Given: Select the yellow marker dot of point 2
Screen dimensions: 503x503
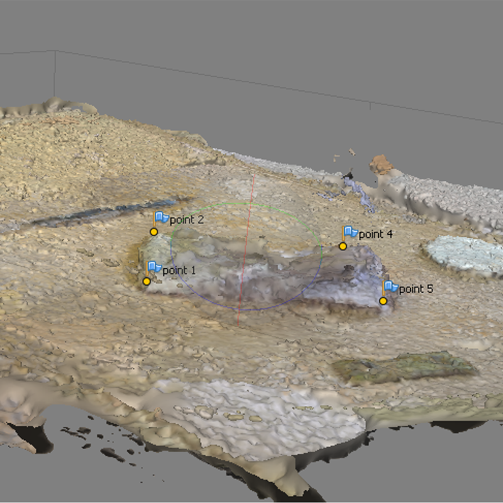Looking at the screenshot, I should coord(153,231).
